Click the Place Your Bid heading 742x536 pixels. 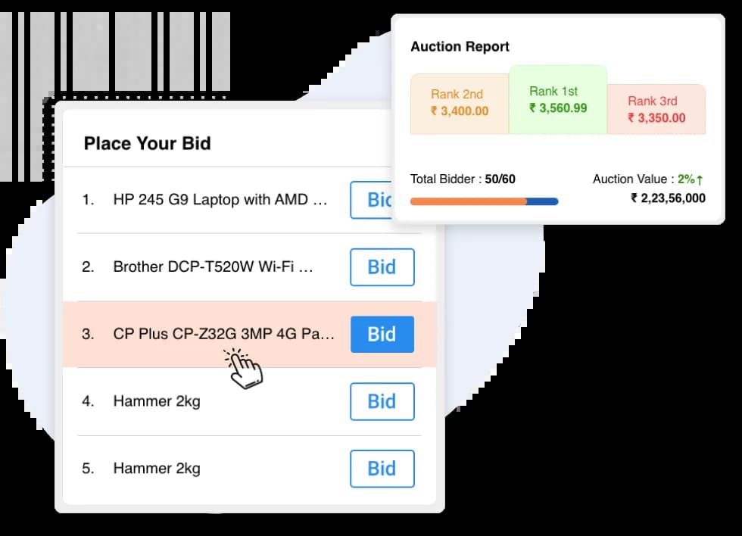(147, 143)
